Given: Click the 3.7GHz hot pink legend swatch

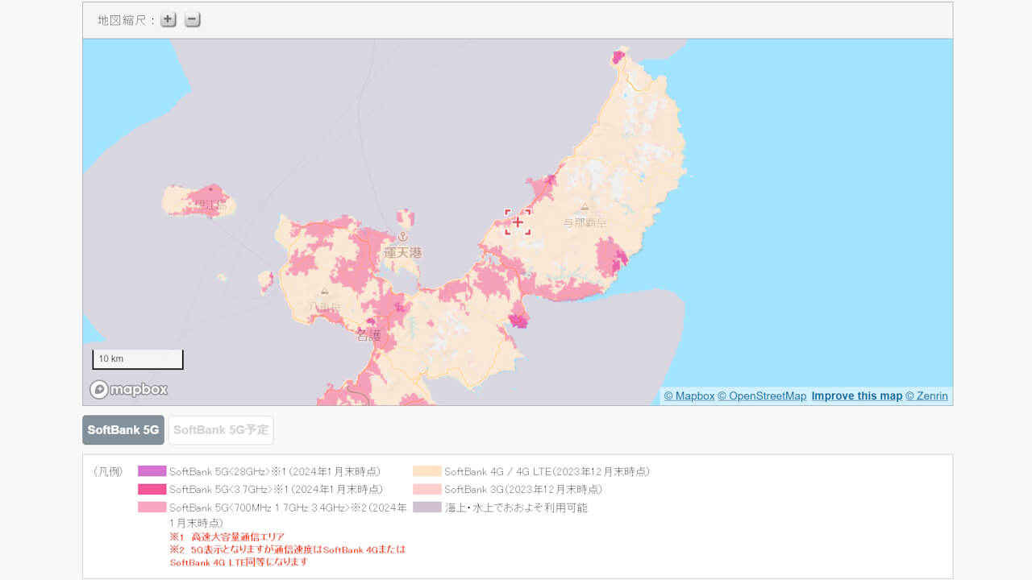Looking at the screenshot, I should [x=152, y=489].
